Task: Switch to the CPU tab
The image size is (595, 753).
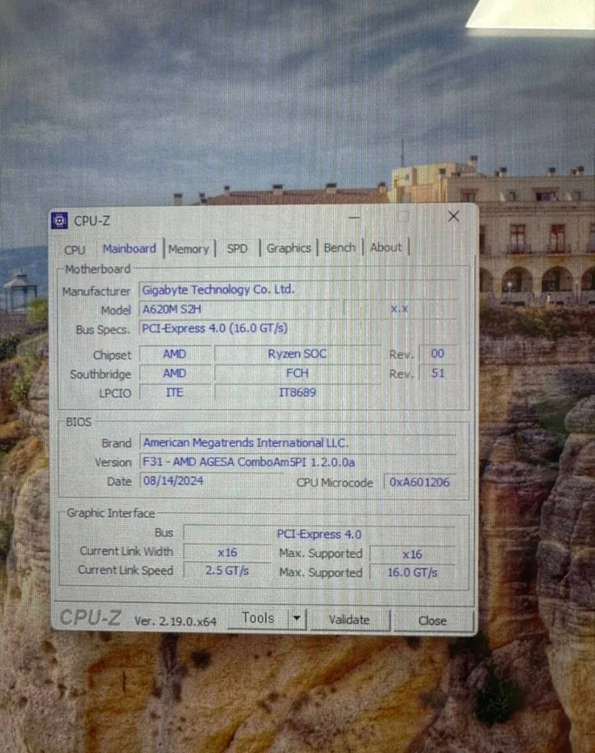Action: pos(75,249)
